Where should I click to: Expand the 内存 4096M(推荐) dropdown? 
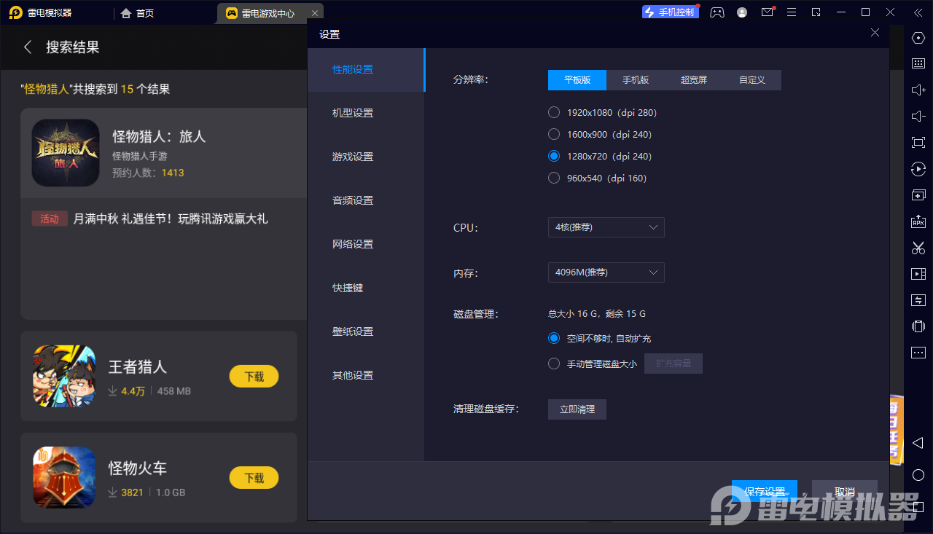click(x=606, y=272)
